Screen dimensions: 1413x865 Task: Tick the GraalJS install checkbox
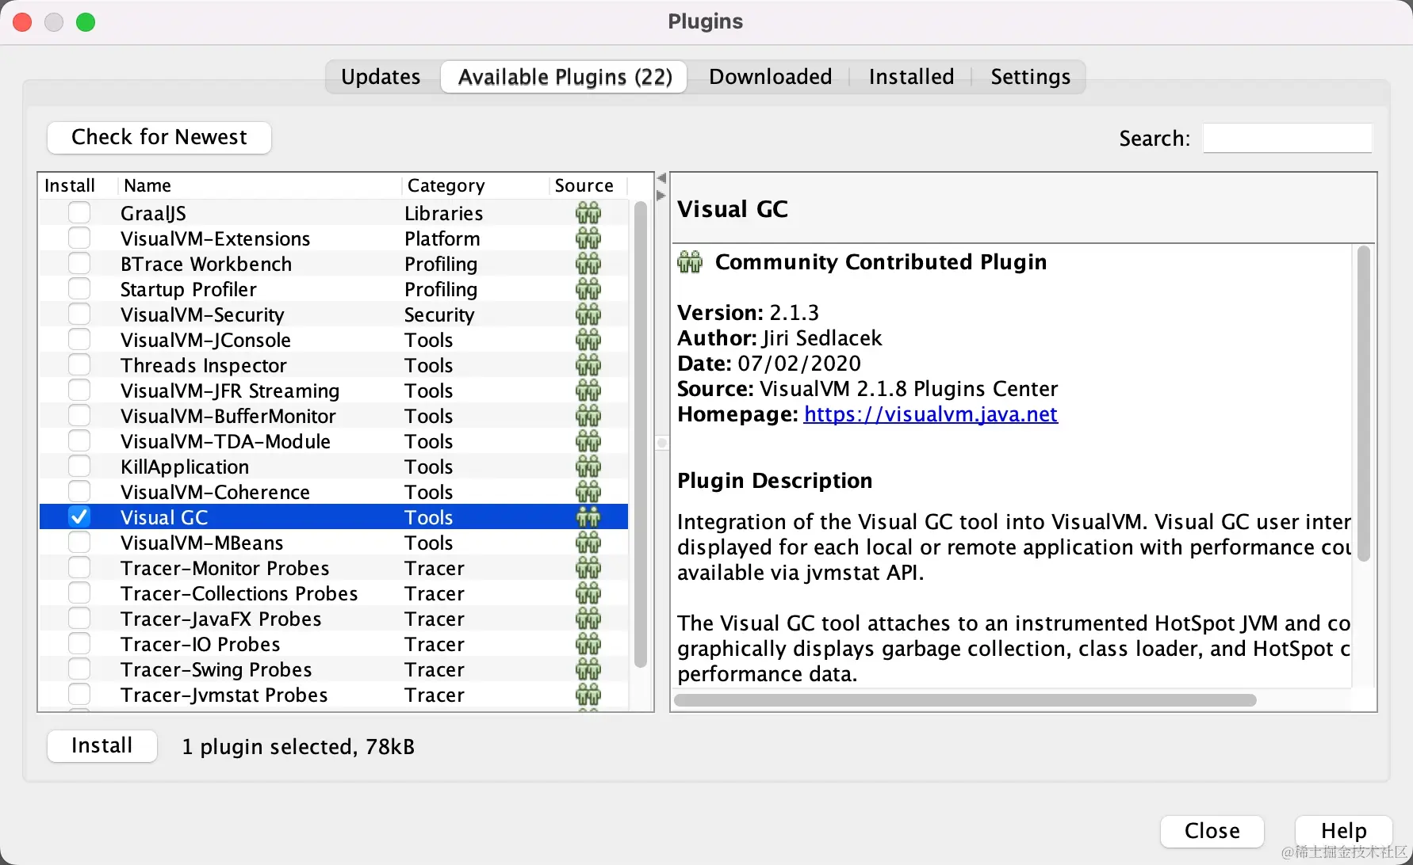[79, 212]
